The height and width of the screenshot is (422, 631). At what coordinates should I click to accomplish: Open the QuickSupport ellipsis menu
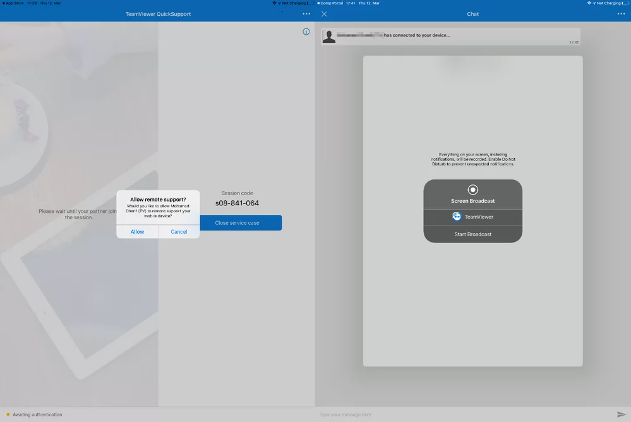pos(306,13)
